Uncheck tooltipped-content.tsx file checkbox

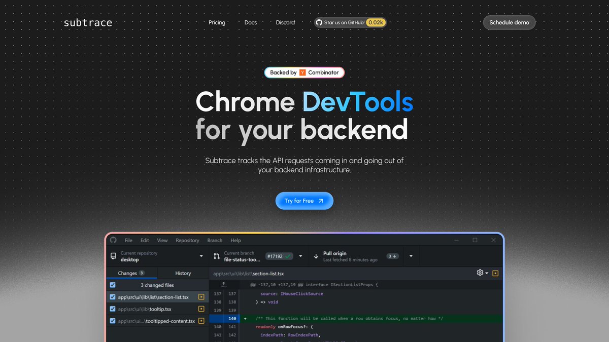pos(113,321)
